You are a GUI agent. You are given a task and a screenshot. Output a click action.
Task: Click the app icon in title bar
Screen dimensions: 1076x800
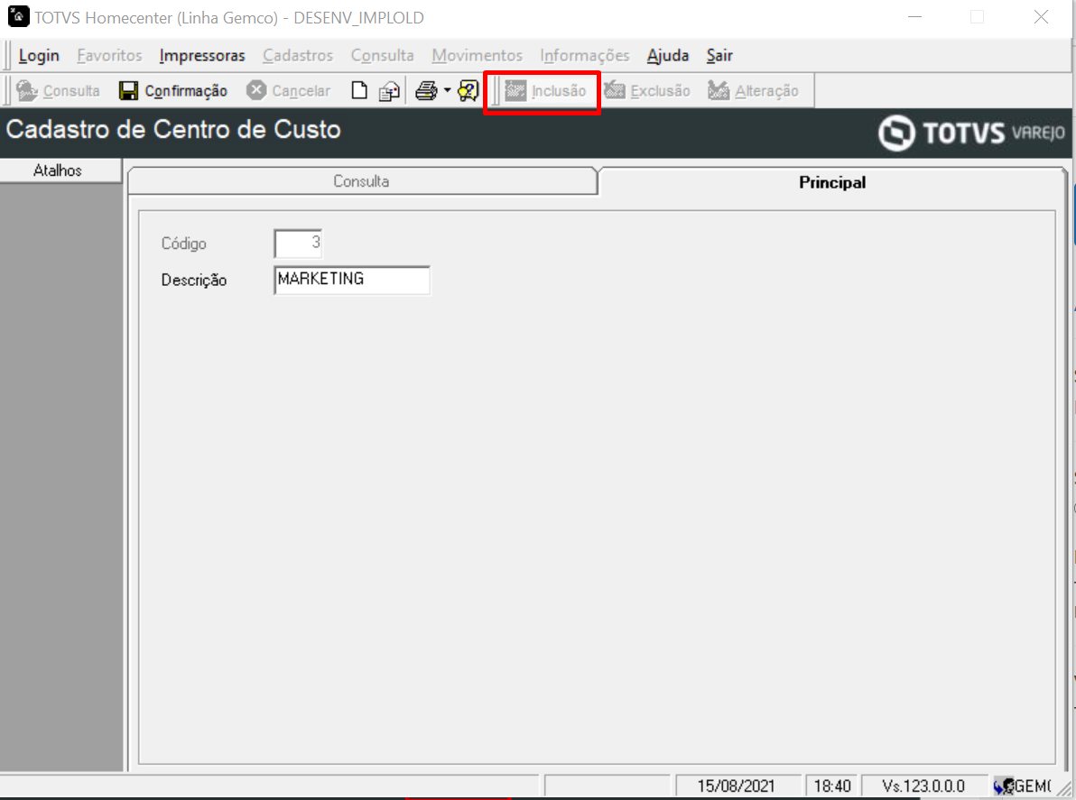(19, 16)
